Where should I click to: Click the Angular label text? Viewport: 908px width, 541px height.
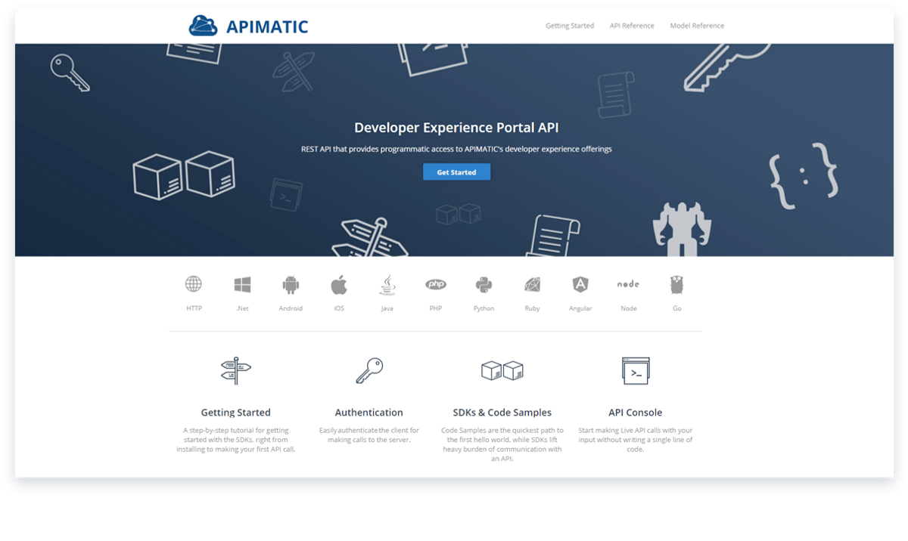pos(580,308)
